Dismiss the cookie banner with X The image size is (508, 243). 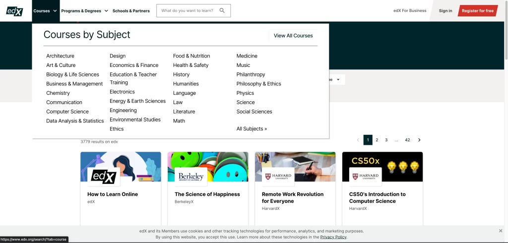click(x=501, y=231)
